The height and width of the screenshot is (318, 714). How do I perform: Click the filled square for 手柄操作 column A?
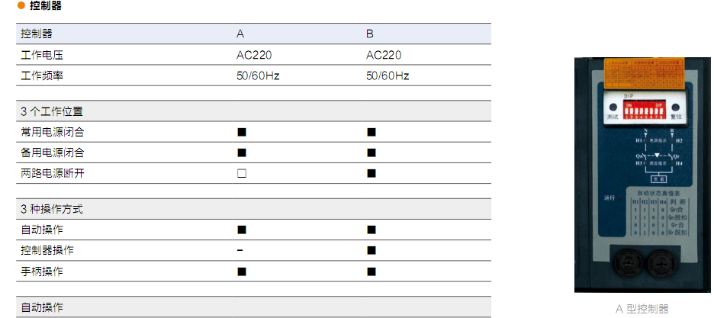point(242,271)
